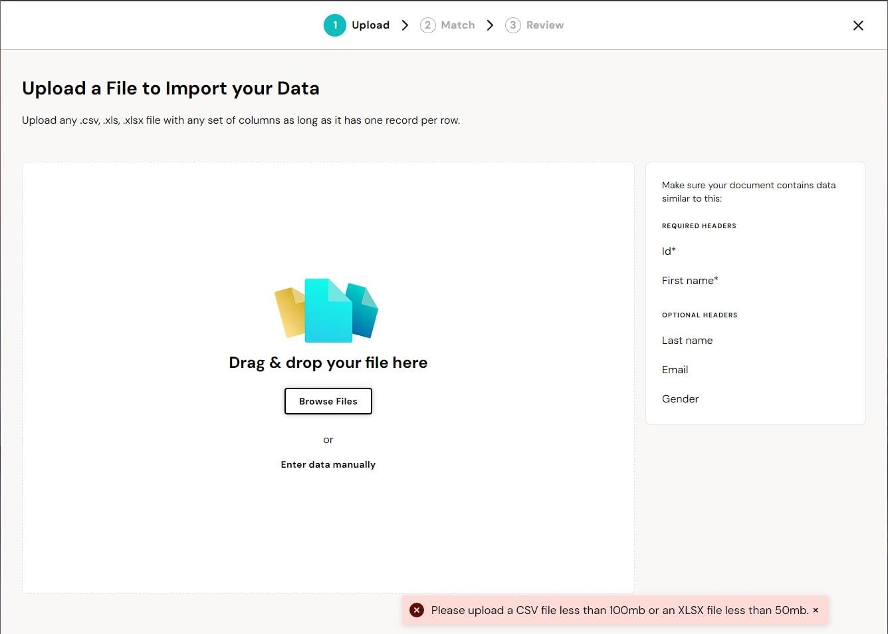Select the required header First name

[689, 280]
